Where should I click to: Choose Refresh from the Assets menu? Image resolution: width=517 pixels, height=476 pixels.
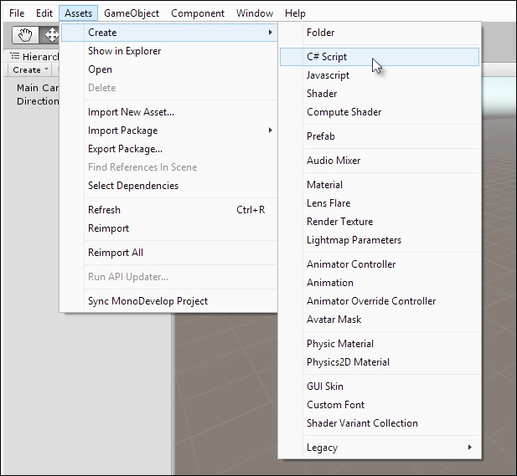(x=104, y=210)
